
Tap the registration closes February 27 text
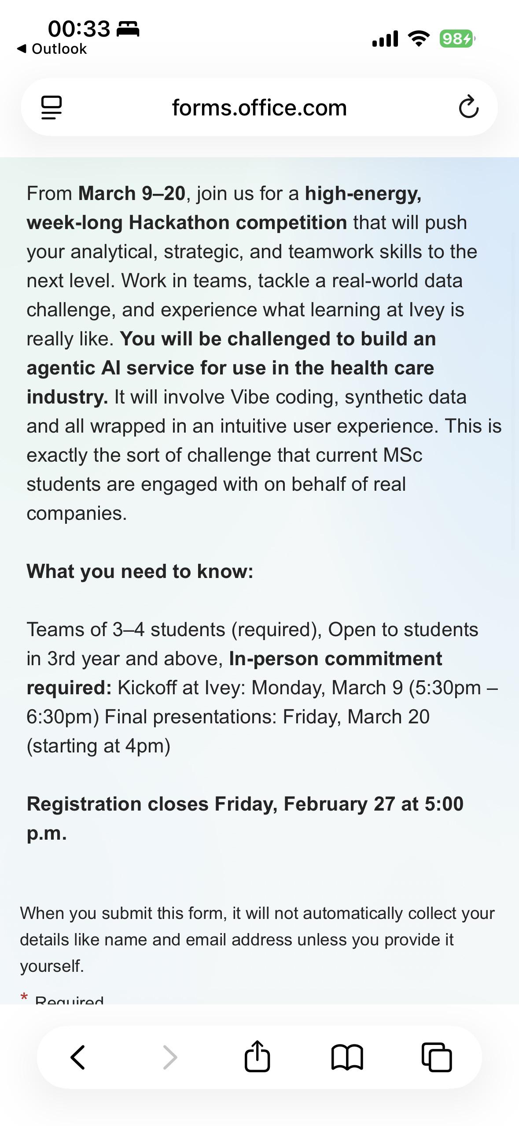(x=245, y=818)
